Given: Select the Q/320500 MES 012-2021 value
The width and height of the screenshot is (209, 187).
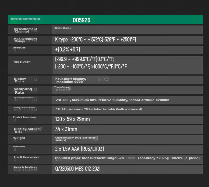Looking at the screenshot, I should pyautogui.click(x=78, y=169).
